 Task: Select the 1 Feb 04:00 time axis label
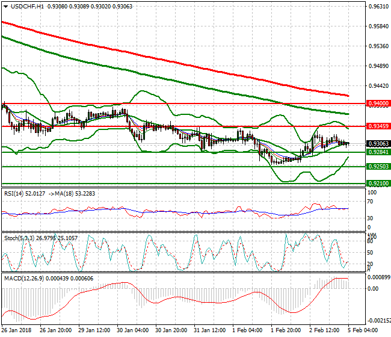tap(247, 330)
